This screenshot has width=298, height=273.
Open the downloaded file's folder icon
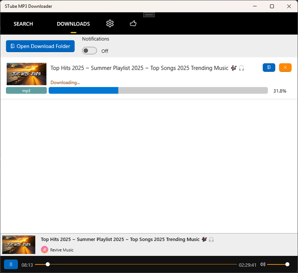coord(269,67)
